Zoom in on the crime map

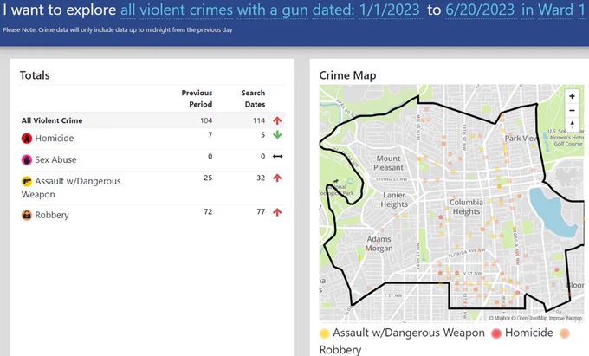coord(572,96)
